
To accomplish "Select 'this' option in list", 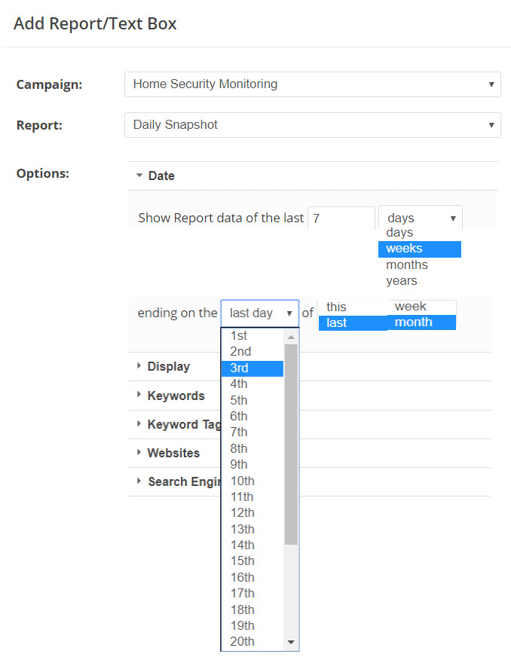I will [351, 307].
